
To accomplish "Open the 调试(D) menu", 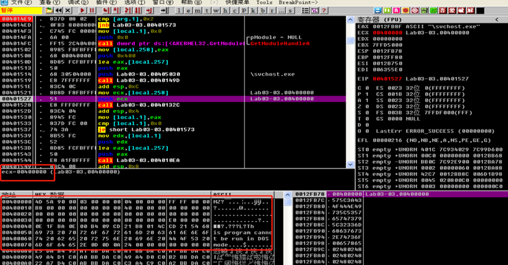I will (78, 2).
